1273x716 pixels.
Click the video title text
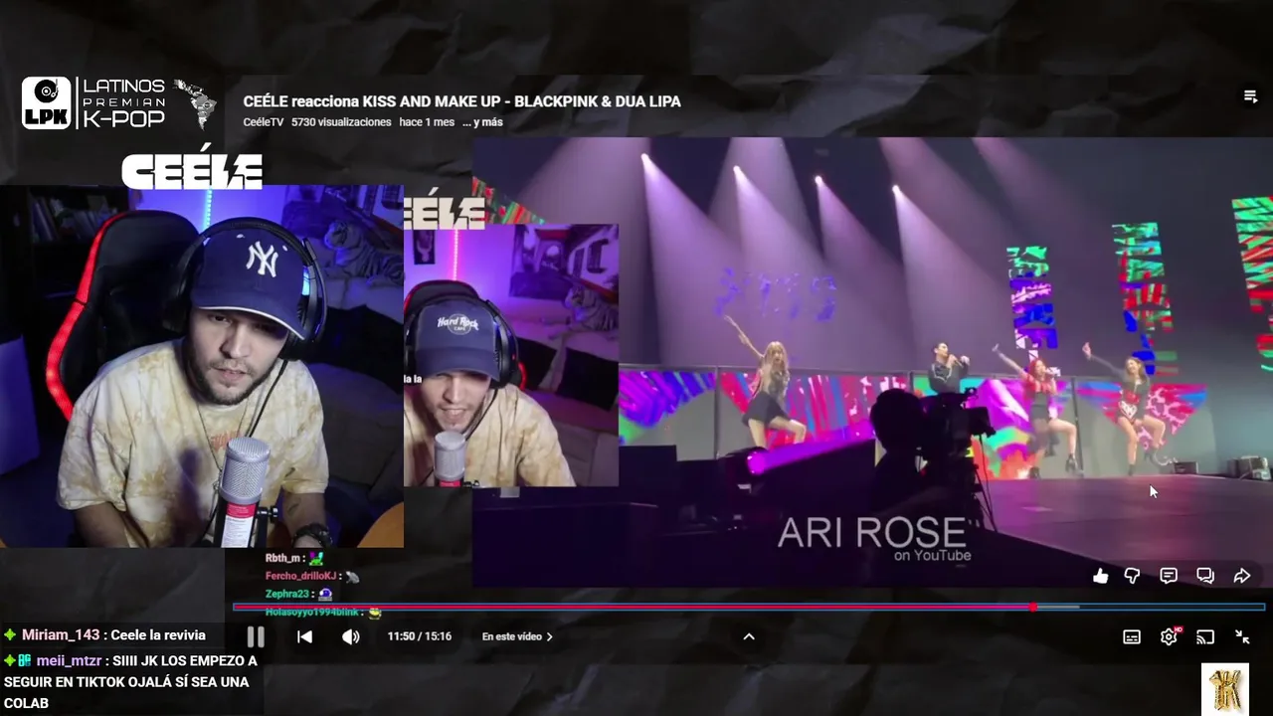point(462,101)
